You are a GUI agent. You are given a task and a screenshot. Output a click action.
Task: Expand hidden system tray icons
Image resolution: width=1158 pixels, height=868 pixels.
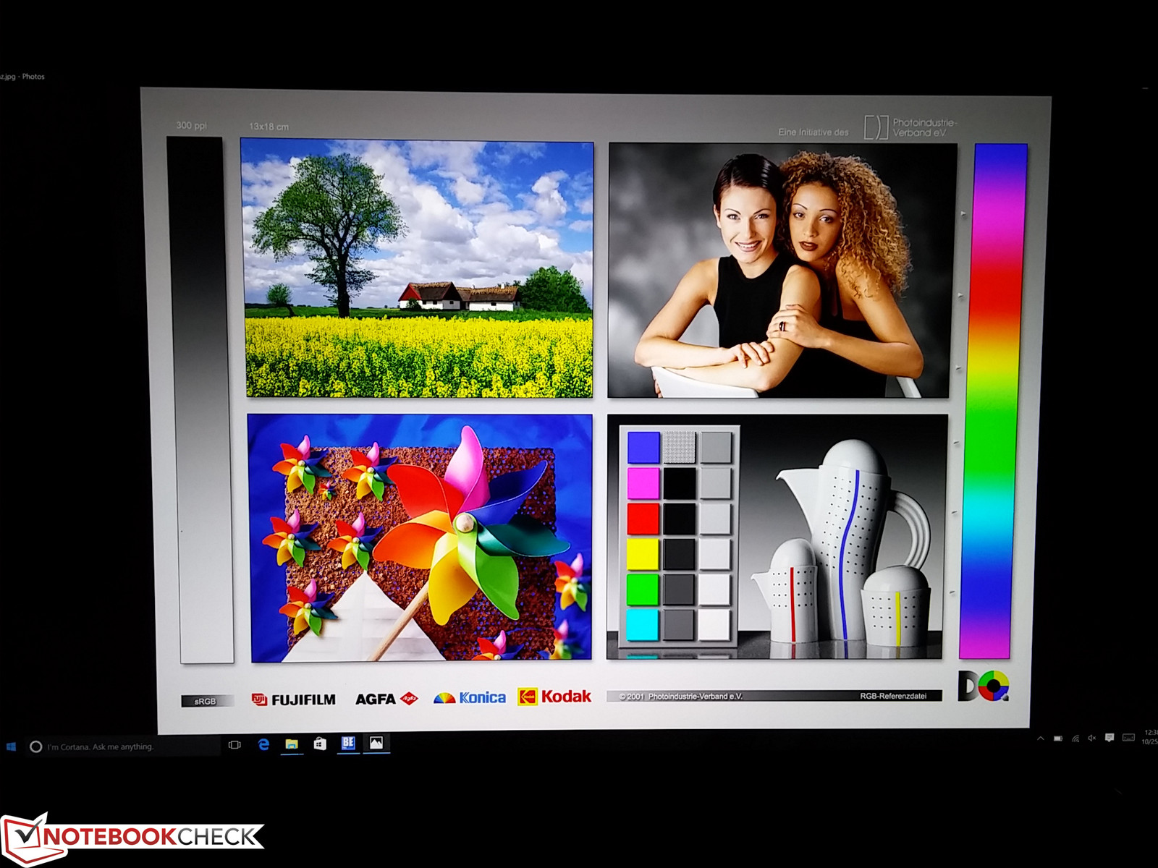1041,739
